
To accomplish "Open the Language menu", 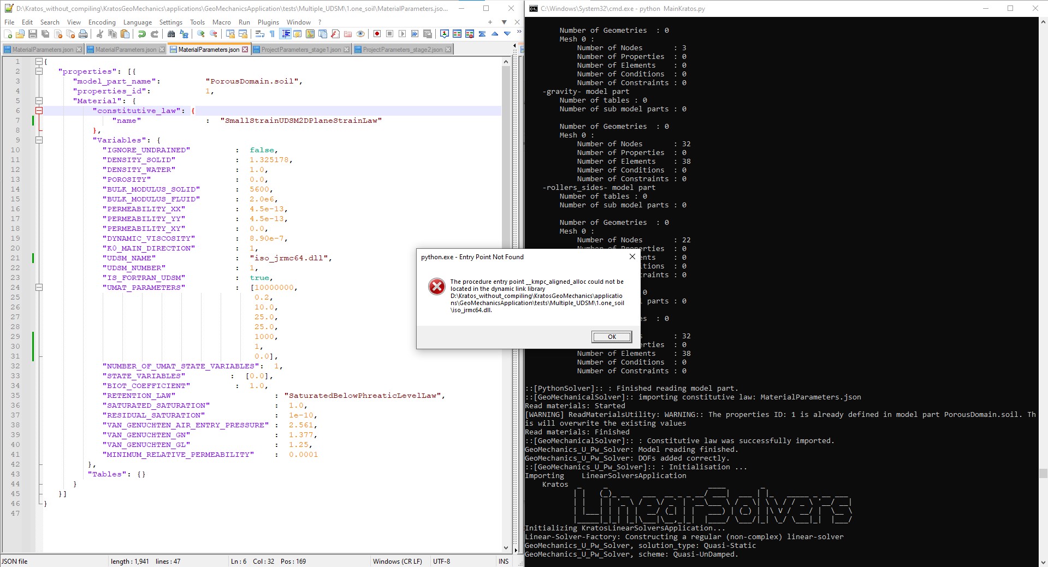I will [138, 22].
